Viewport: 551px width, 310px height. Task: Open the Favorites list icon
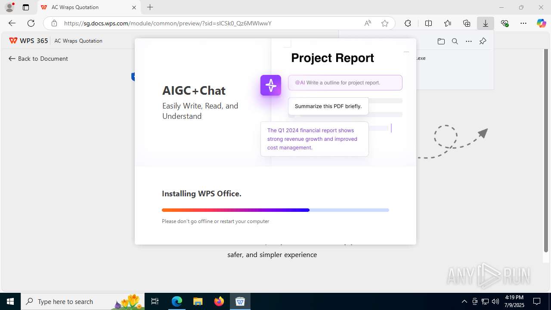click(448, 23)
